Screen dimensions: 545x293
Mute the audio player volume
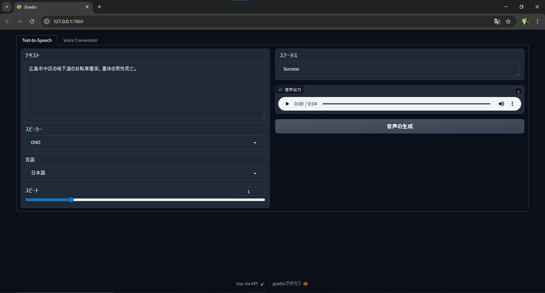tap(501, 104)
